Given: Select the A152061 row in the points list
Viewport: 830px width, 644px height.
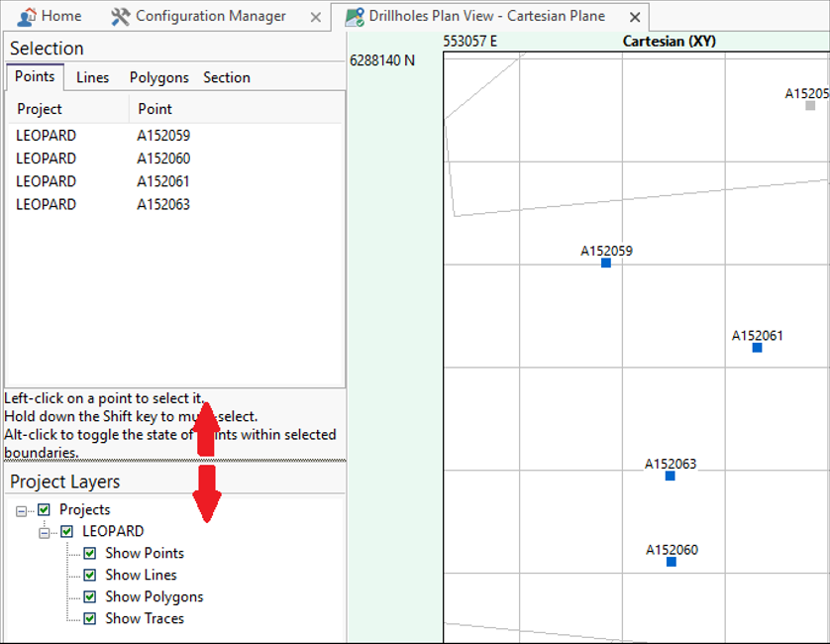Looking at the screenshot, I should coord(163,181).
